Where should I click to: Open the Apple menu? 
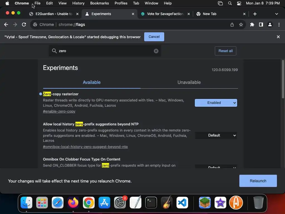(7, 3)
